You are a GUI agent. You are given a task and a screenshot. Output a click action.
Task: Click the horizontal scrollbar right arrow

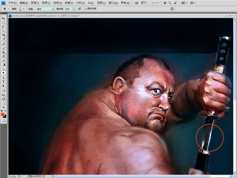coord(231,176)
